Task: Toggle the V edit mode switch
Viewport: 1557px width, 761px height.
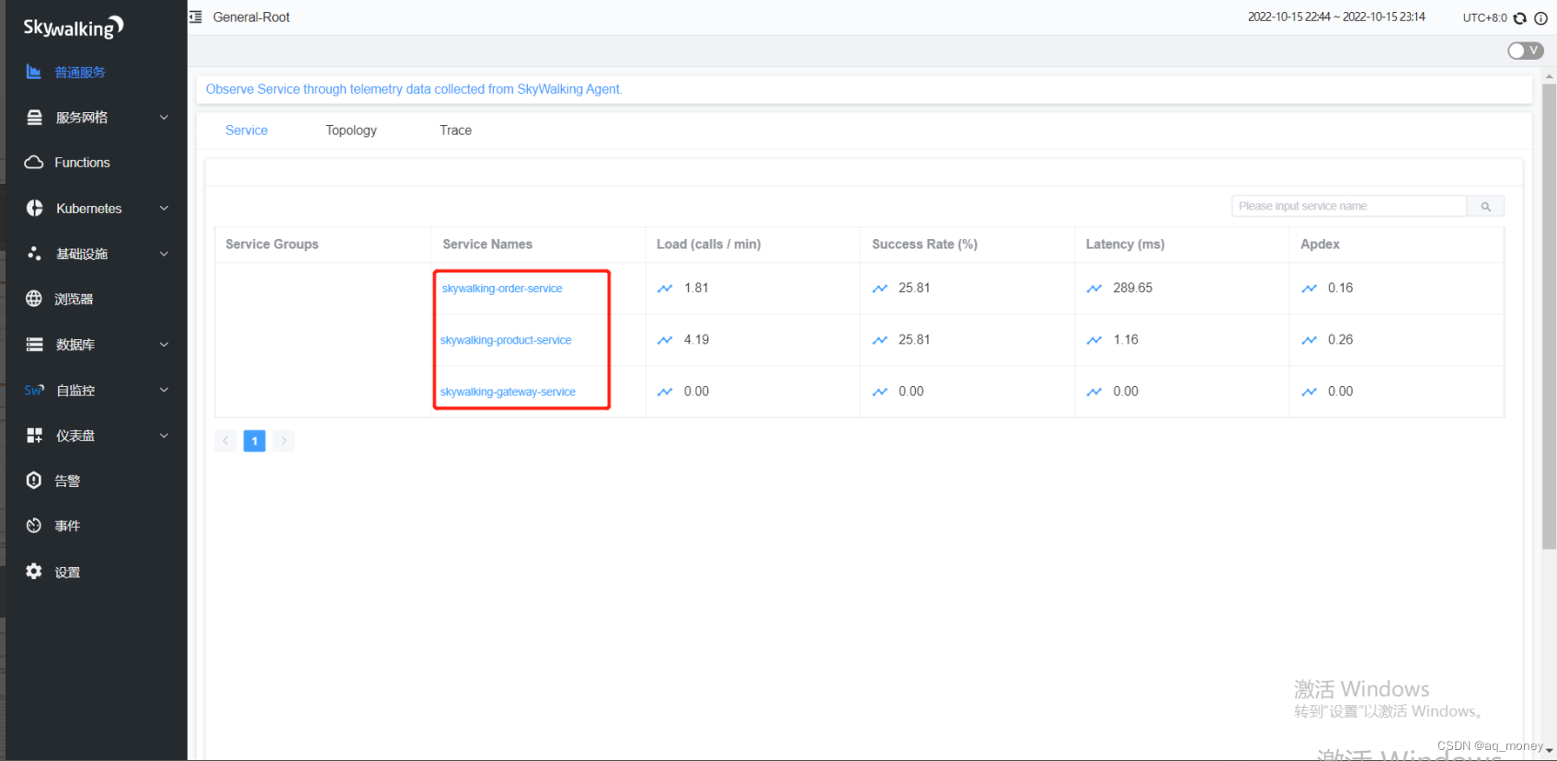Action: (x=1526, y=51)
